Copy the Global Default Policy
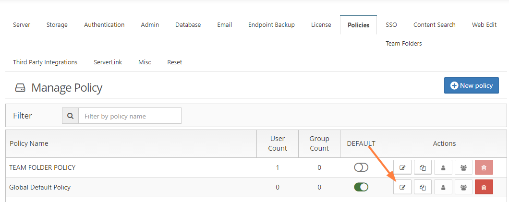Image resolution: width=509 pixels, height=202 pixels. pyautogui.click(x=423, y=187)
